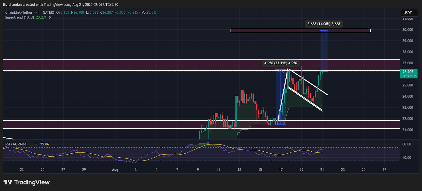This screenshot has height=191, width=422.
Task: Click the 29.000 price axis label
Action: pyautogui.click(x=408, y=41)
